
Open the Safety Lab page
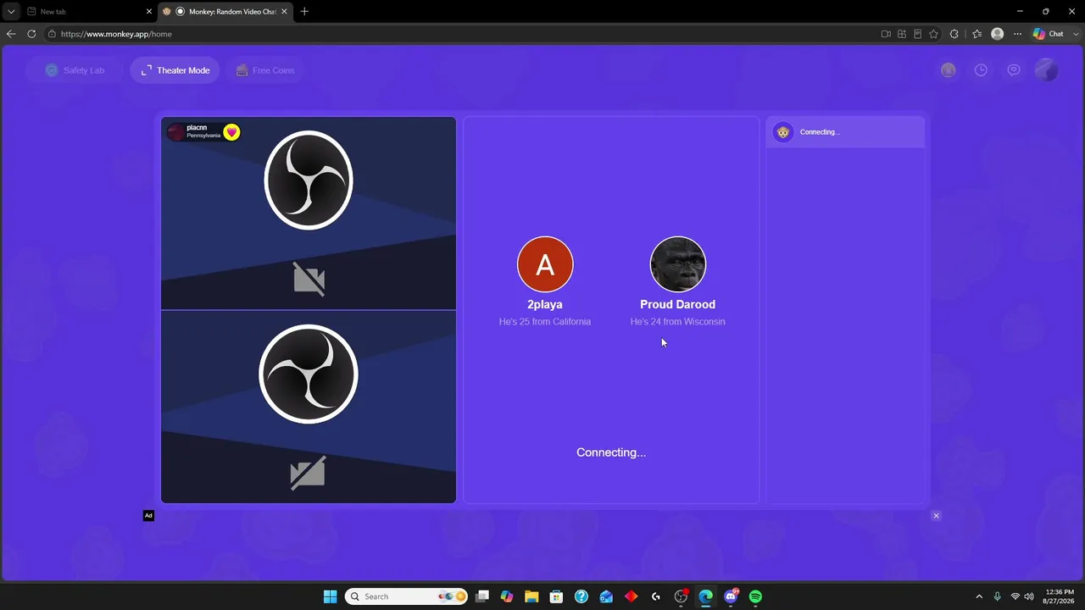pos(75,70)
